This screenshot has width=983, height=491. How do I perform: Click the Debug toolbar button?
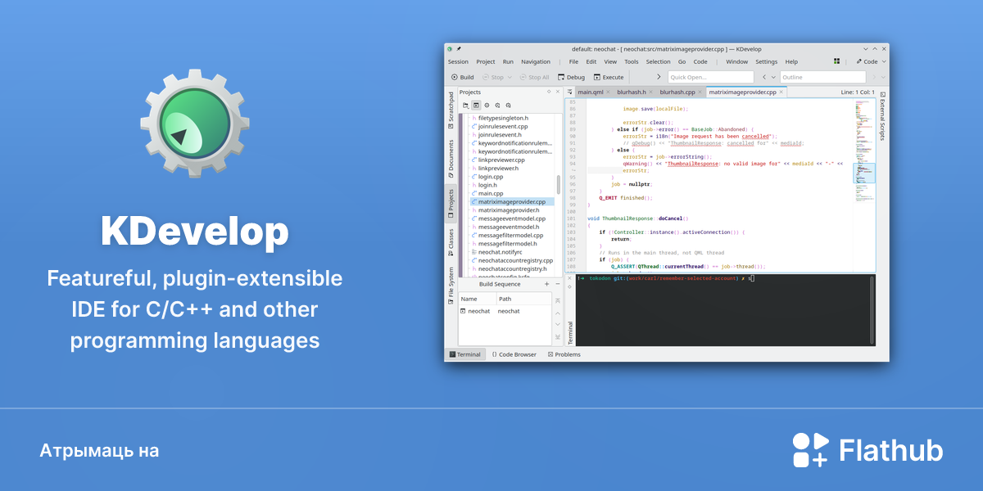click(571, 77)
